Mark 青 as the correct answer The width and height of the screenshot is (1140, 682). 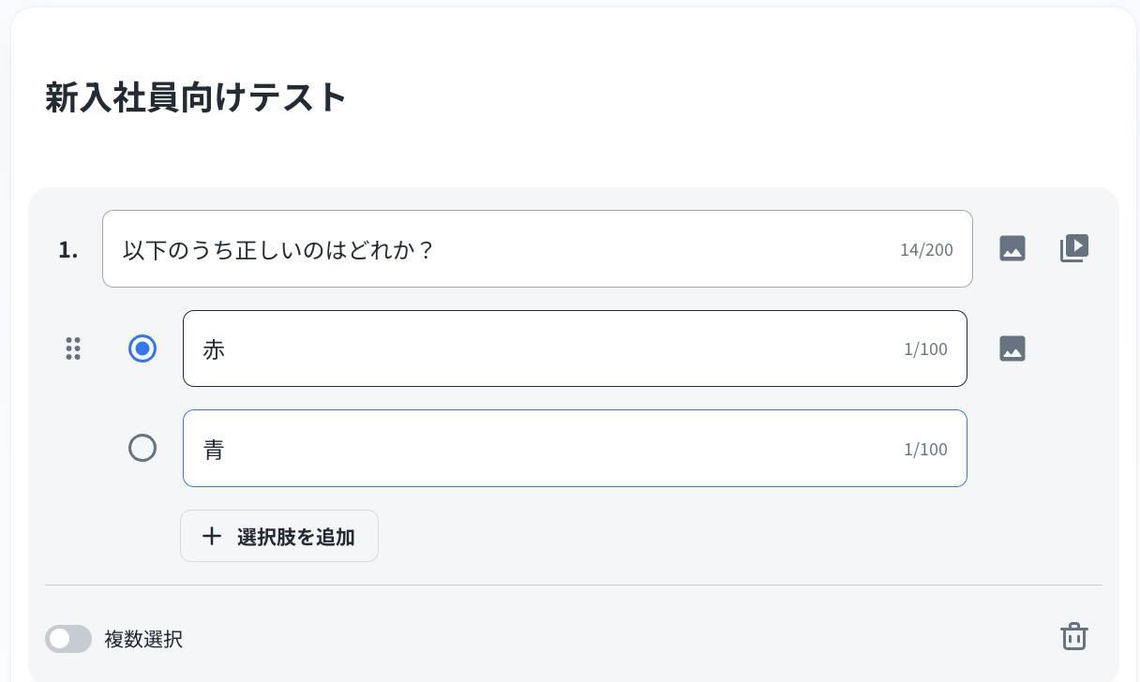tap(142, 449)
